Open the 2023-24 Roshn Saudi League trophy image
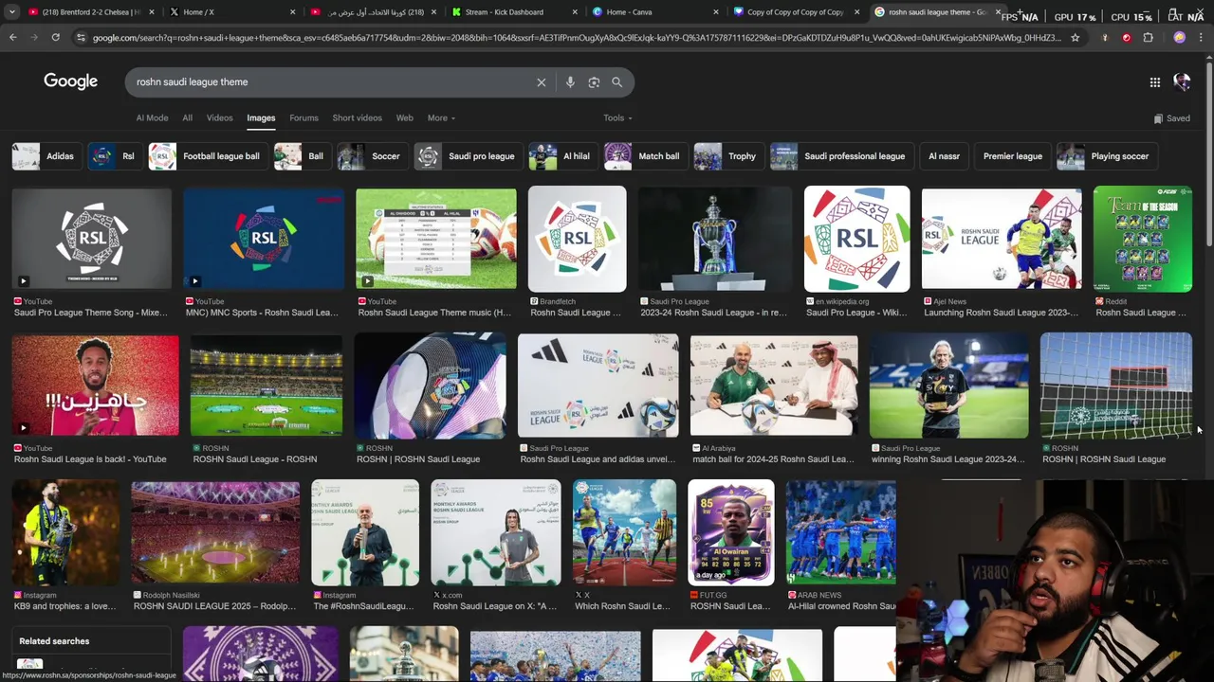The height and width of the screenshot is (682, 1214). pos(715,239)
